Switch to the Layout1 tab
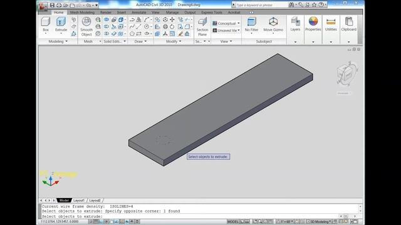The height and width of the screenshot is (225, 401). point(79,201)
